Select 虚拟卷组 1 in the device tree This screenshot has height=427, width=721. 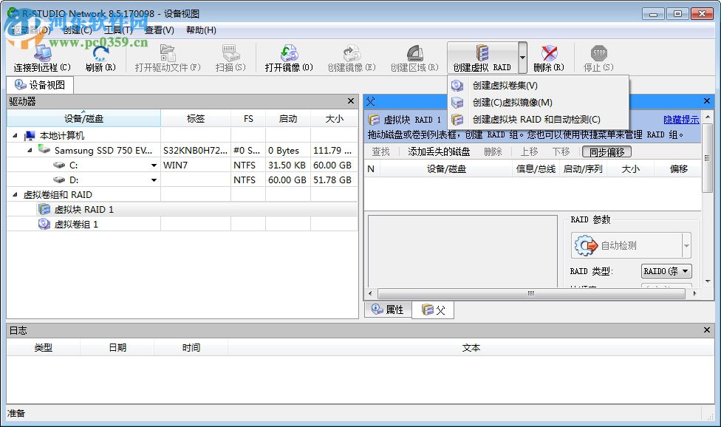pyautogui.click(x=75, y=224)
